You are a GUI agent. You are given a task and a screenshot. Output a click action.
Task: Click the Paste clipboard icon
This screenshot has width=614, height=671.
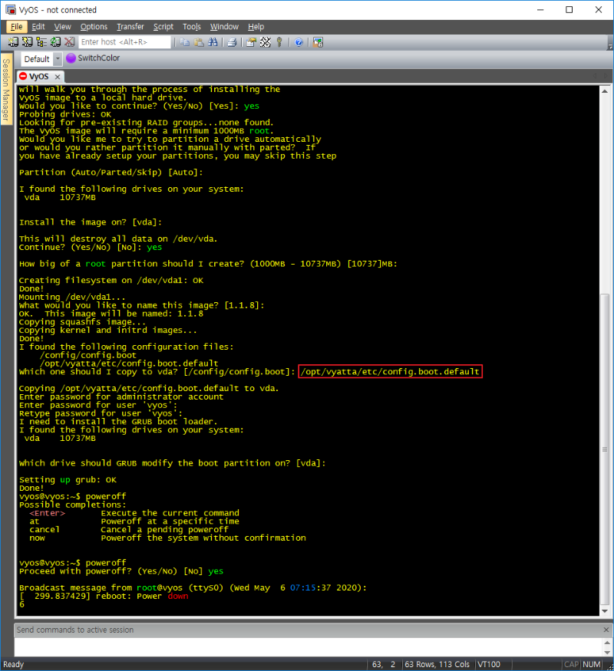click(x=198, y=42)
